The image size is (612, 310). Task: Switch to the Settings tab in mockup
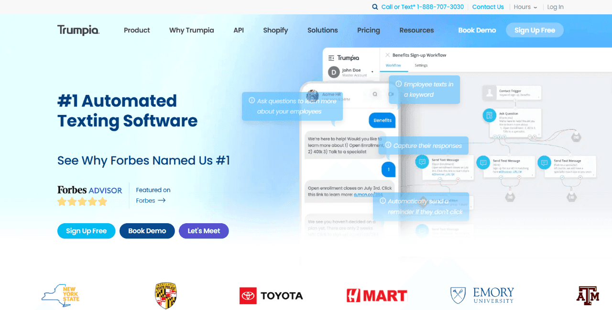[x=421, y=65]
